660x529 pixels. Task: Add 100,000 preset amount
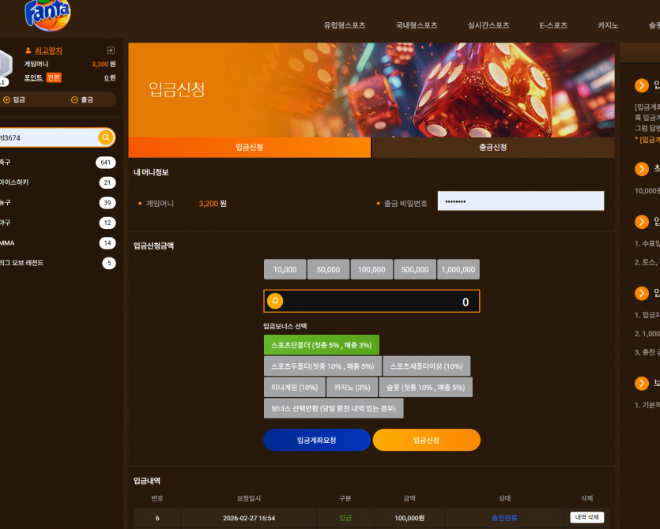tap(371, 269)
